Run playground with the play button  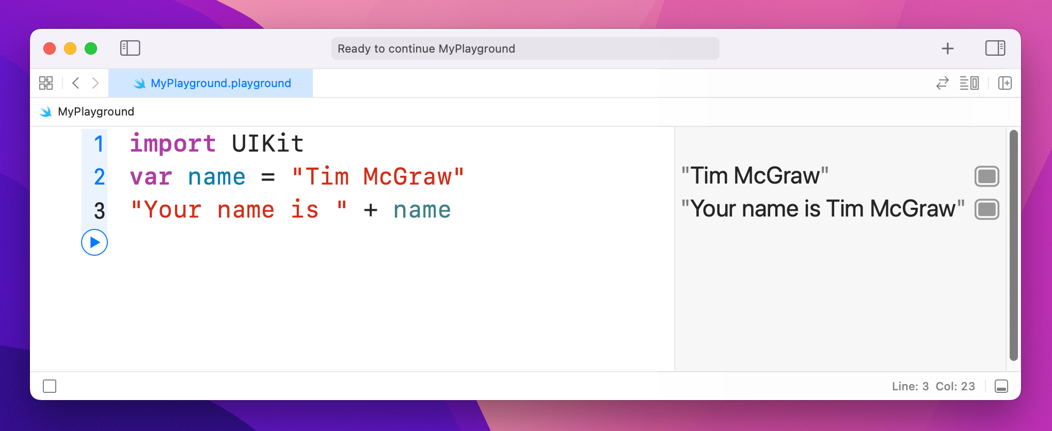(x=94, y=242)
